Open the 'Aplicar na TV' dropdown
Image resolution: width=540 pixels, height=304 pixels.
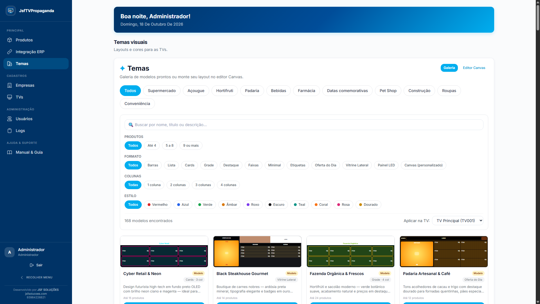point(458,221)
